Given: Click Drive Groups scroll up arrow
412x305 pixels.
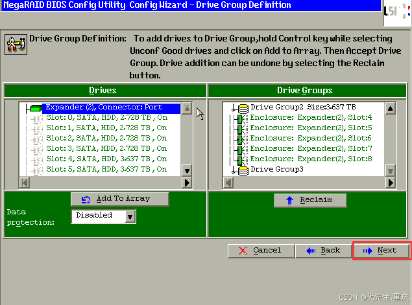Looking at the screenshot, I should (x=391, y=108).
